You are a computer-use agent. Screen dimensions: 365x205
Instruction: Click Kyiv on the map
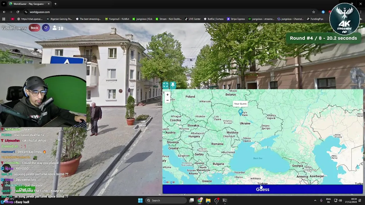(x=245, y=114)
